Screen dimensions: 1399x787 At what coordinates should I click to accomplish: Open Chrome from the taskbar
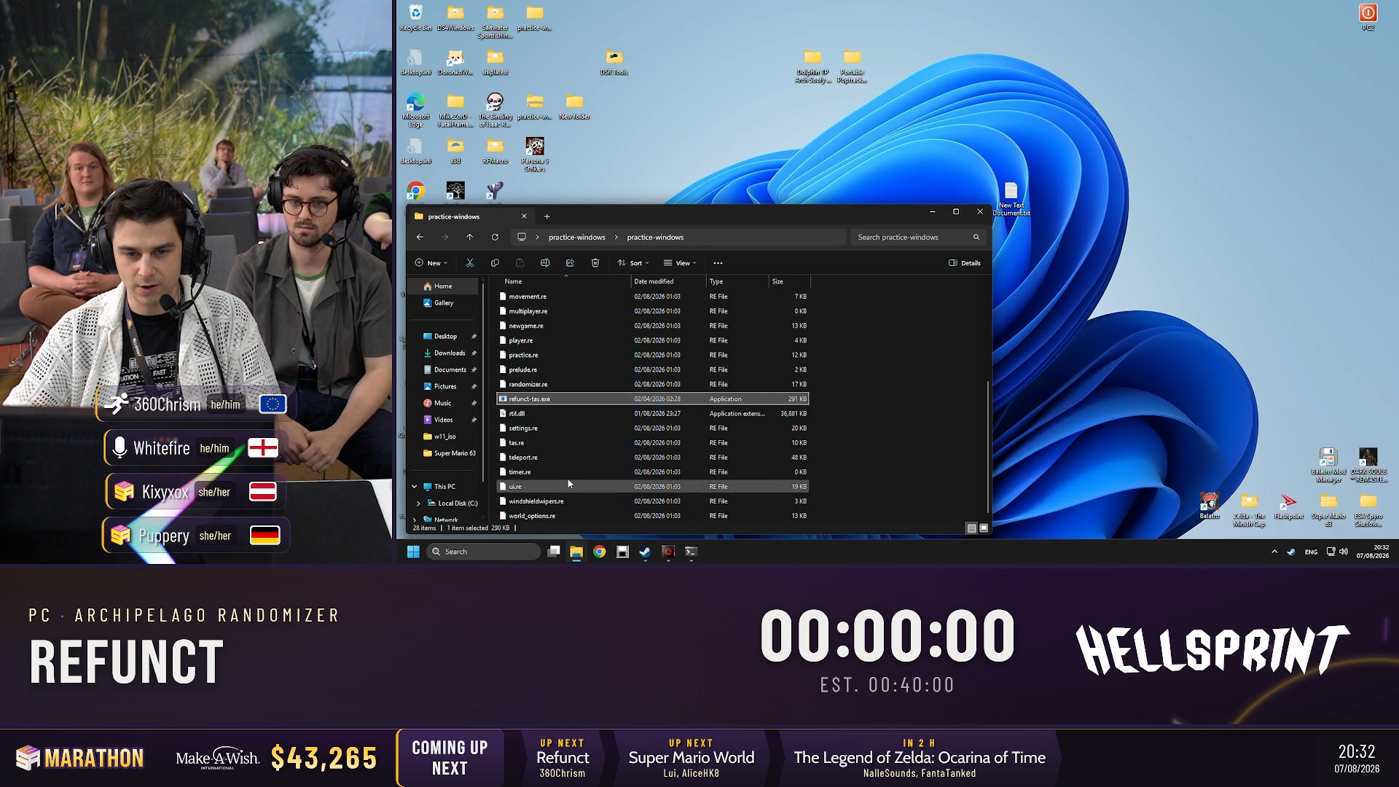[600, 552]
